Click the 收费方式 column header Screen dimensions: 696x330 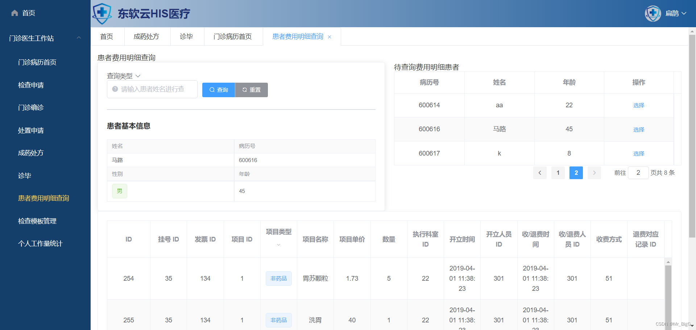point(609,239)
